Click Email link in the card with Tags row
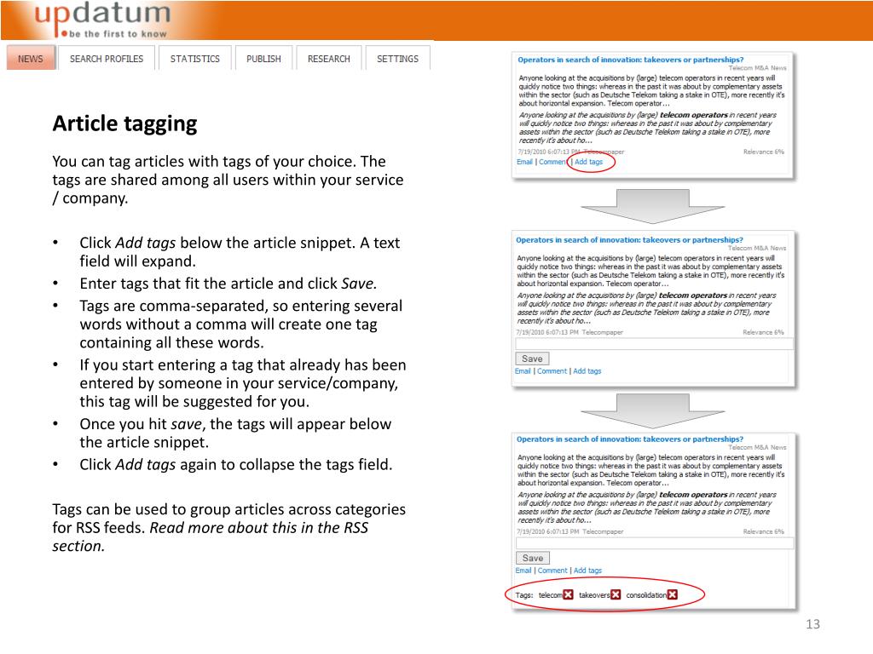This screenshot has width=873, height=654. 523,570
